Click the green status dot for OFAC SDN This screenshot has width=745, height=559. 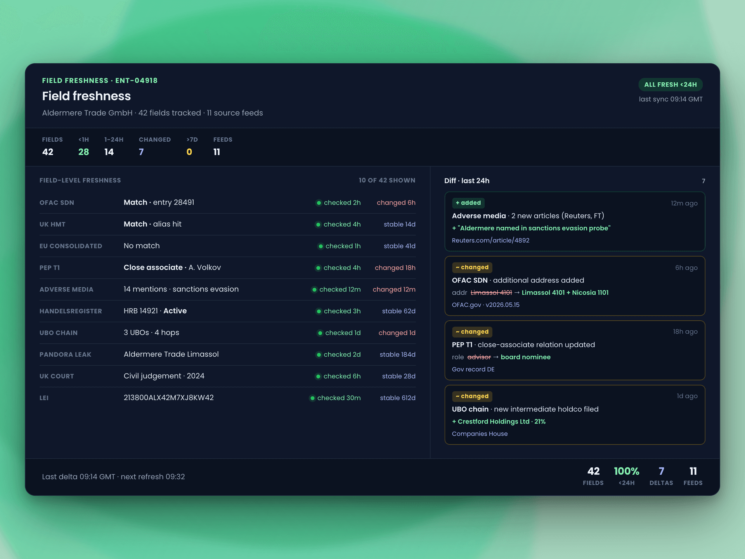pos(319,203)
